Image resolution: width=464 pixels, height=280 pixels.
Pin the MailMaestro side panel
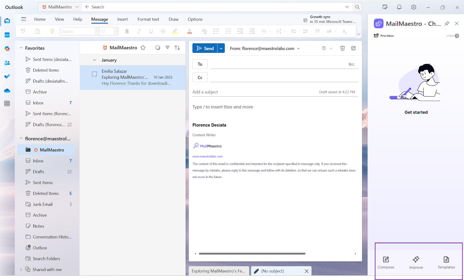[447, 23]
